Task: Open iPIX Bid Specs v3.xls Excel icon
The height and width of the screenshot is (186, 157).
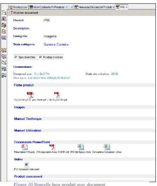Action: pos(81,147)
